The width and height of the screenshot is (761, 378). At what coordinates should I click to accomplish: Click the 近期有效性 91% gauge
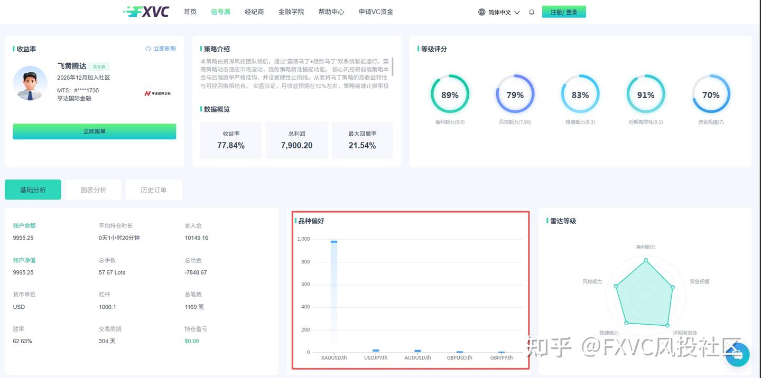(x=645, y=94)
